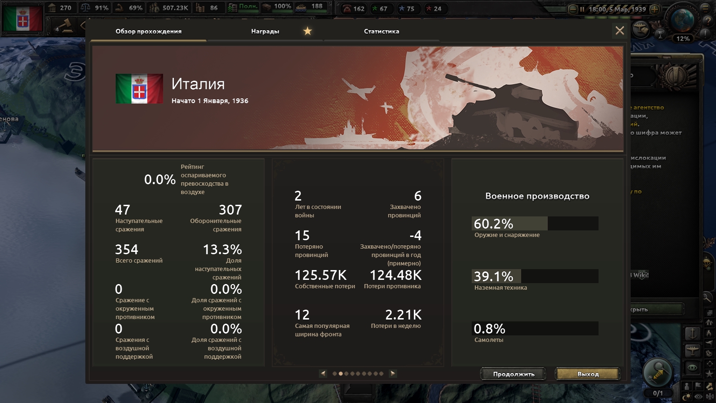Go to the next overview page arrow
The width and height of the screenshot is (716, 403).
point(393,373)
